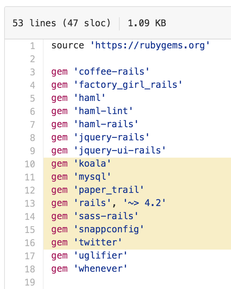Select line number 6
231x289 pixels.
[33, 112]
